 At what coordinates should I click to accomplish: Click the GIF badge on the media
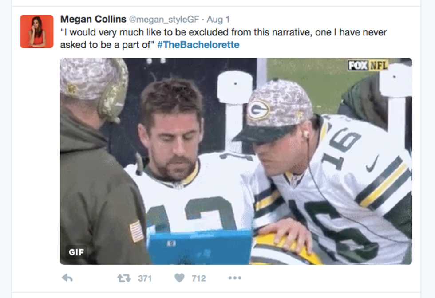(76, 252)
